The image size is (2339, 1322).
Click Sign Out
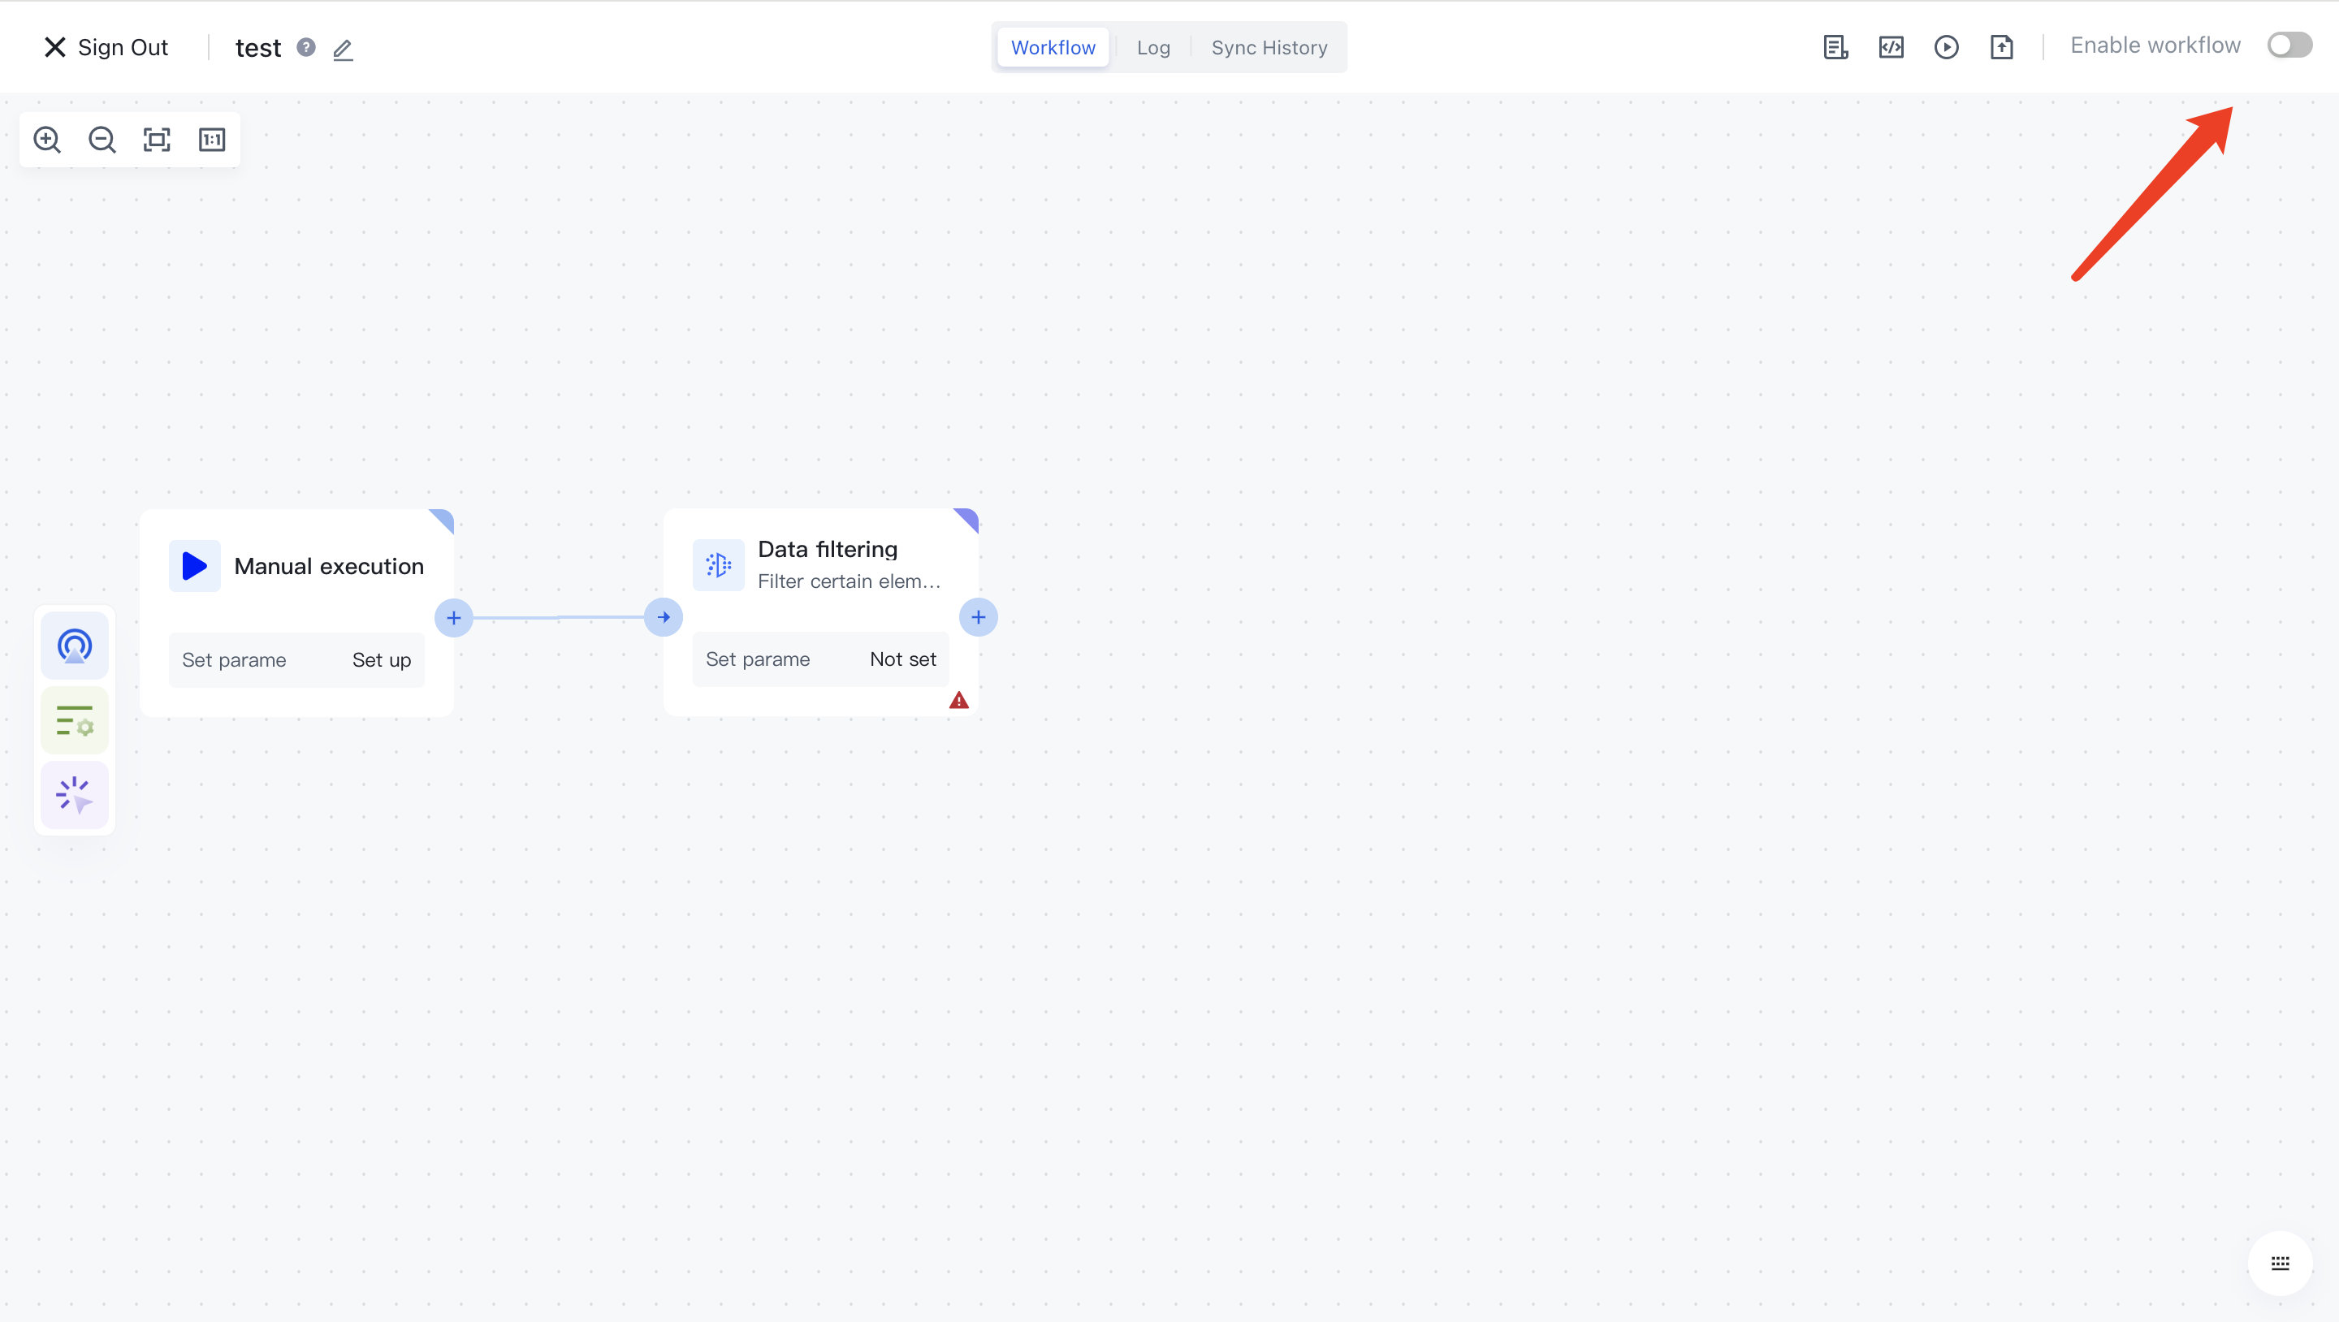tap(105, 46)
